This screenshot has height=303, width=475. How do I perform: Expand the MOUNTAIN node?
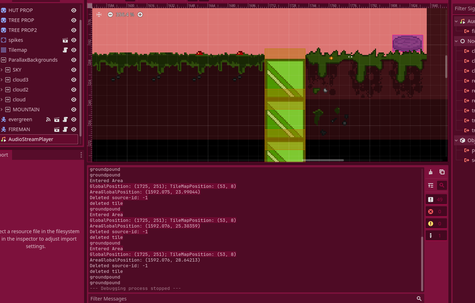(2, 110)
